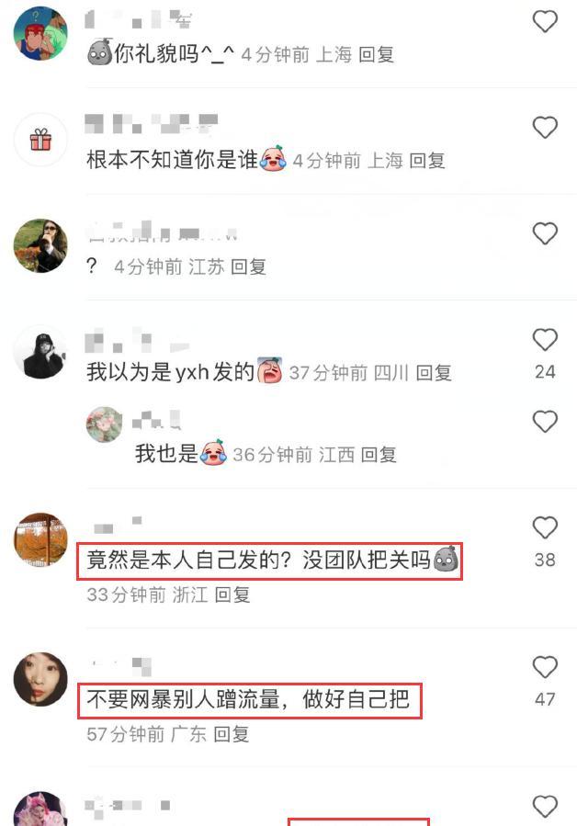Image resolution: width=577 pixels, height=826 pixels.
Task: Open the gift box avatar profile
Action: [40, 140]
